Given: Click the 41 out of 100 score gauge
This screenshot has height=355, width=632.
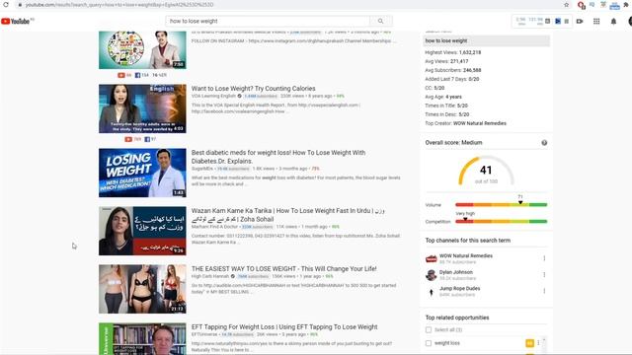Looking at the screenshot, I should point(486,172).
